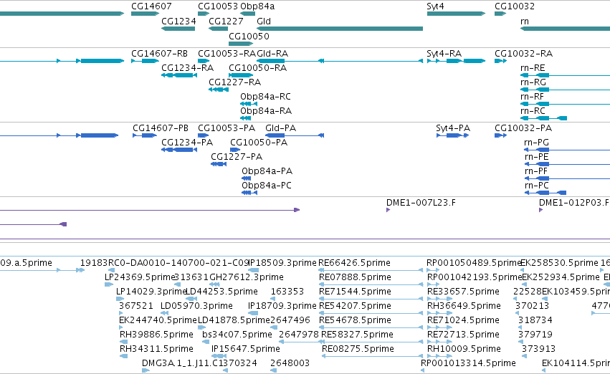
Task: Select the CG10050 gene label
Action: point(249,37)
